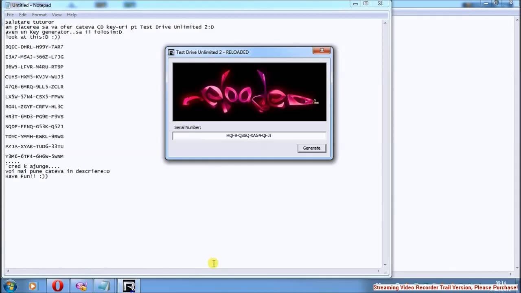Click the RELOADED logo banner image

click(250, 92)
